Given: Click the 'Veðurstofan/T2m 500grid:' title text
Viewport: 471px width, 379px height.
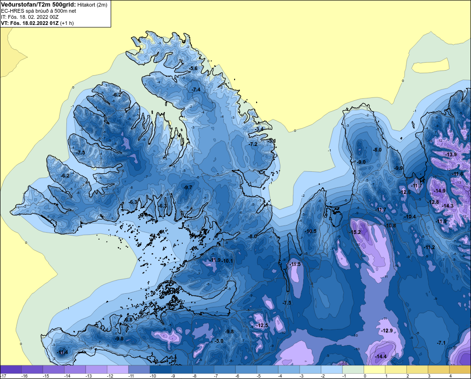Looking at the screenshot, I should tap(38, 4).
